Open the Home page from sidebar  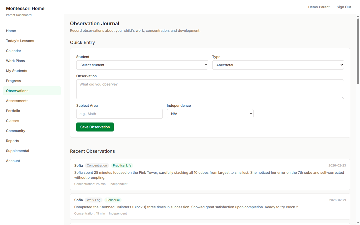(11, 30)
